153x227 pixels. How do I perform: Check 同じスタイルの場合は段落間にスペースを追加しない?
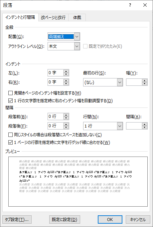tap(10, 135)
